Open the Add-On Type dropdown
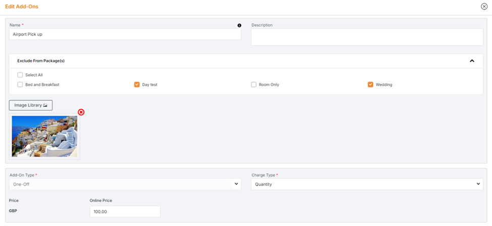 click(125, 184)
